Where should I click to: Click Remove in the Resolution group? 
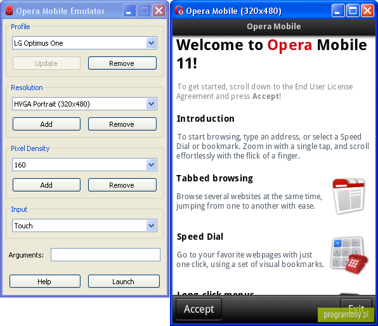click(x=122, y=124)
